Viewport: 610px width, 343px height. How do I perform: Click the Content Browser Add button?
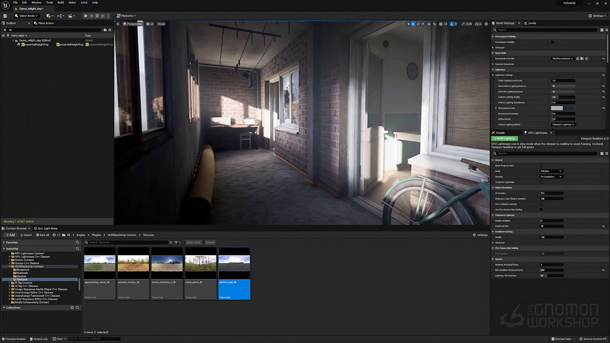[10, 235]
